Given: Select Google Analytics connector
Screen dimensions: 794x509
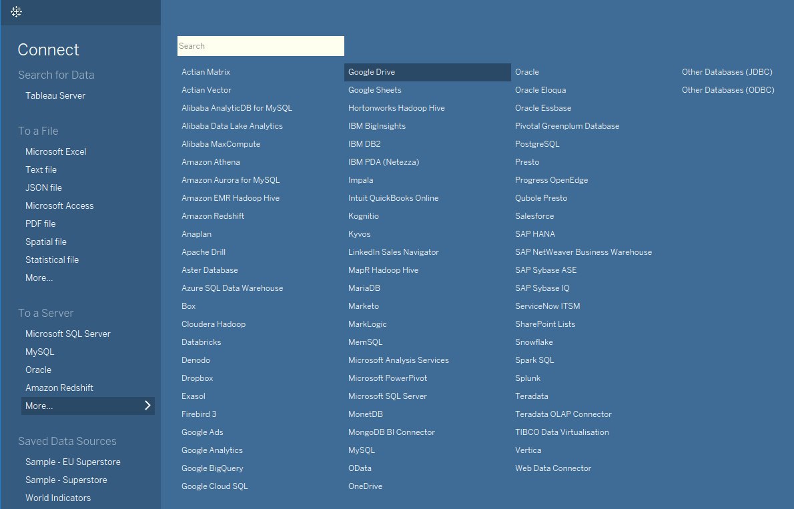Looking at the screenshot, I should pos(212,450).
